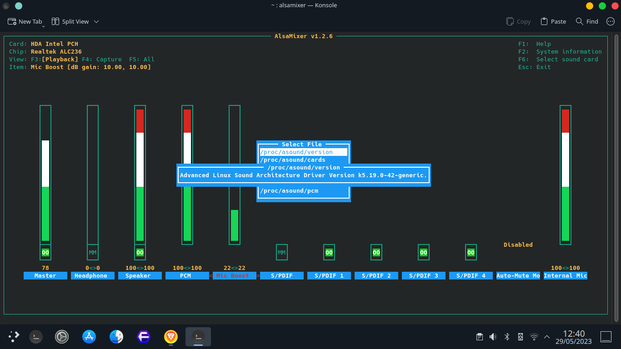
Task: Open the application launcher in taskbar
Action: tap(14, 337)
